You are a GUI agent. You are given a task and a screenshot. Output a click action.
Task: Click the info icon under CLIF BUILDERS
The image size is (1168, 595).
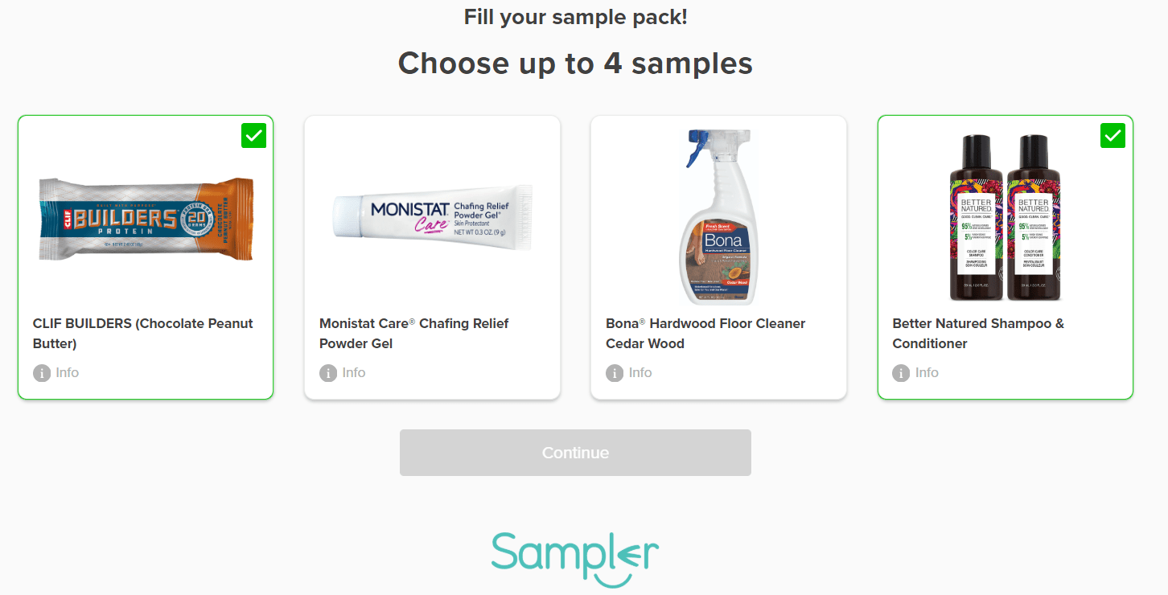(42, 373)
